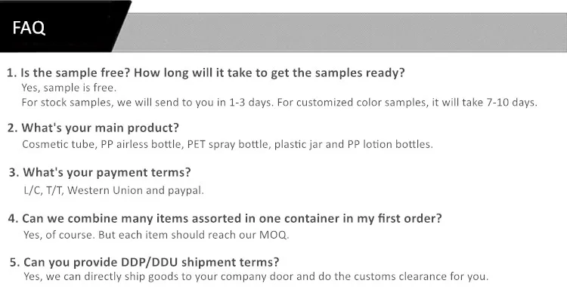Click the 'Yes, of course' MOQ answer
Screen dimensions: 567x302
tap(156, 235)
